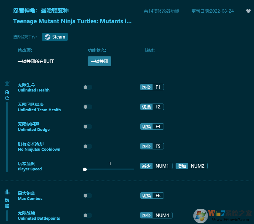Click the data section bar-chart icon
Screen dimensions: 254x224
pos(7,192)
